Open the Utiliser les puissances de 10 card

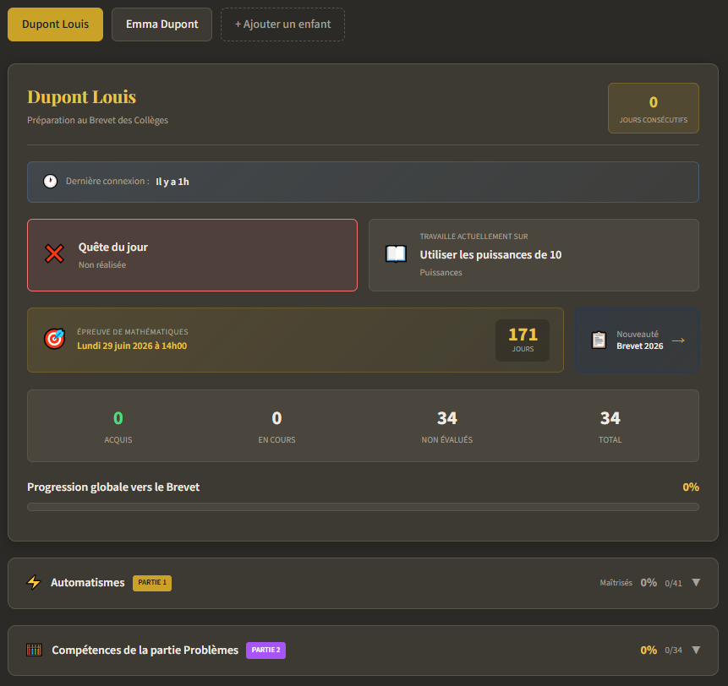tap(534, 255)
